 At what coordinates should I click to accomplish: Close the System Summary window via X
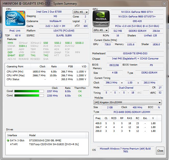click(x=164, y=4)
